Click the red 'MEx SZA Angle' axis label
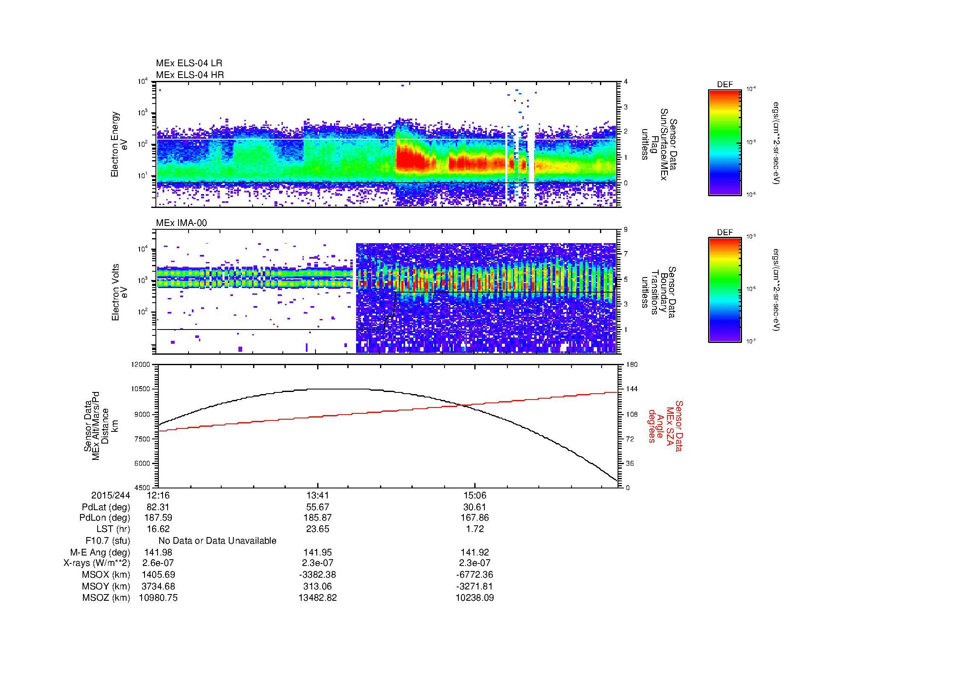This screenshot has height=693, width=980. tap(665, 426)
